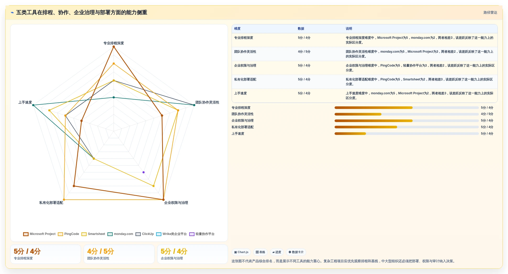Click the Chart.js chip
Viewport: 508px width, 274px height.
(241, 252)
